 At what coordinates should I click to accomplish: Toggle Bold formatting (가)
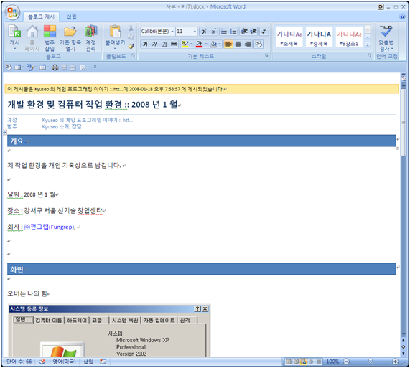point(145,44)
